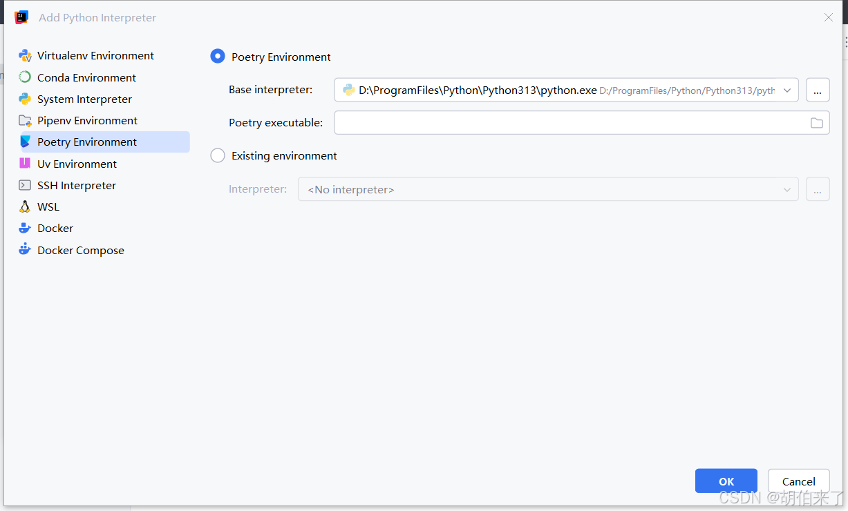848x511 pixels.
Task: Browse for Poetry executable via folder icon
Action: [x=817, y=123]
